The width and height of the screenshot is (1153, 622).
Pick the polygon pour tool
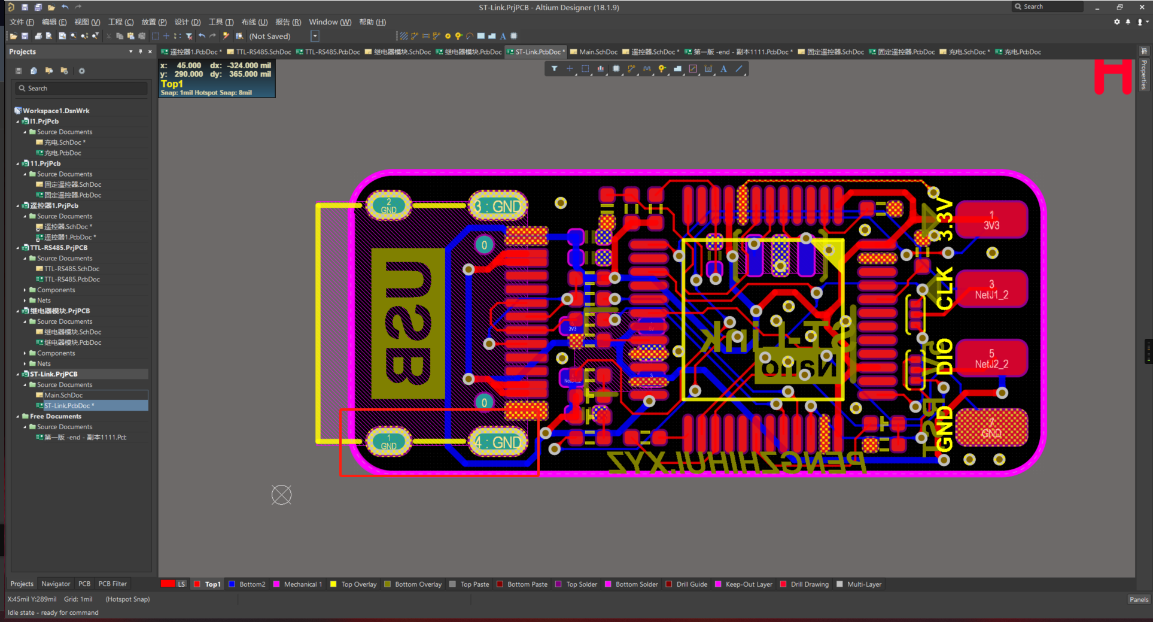[677, 69]
